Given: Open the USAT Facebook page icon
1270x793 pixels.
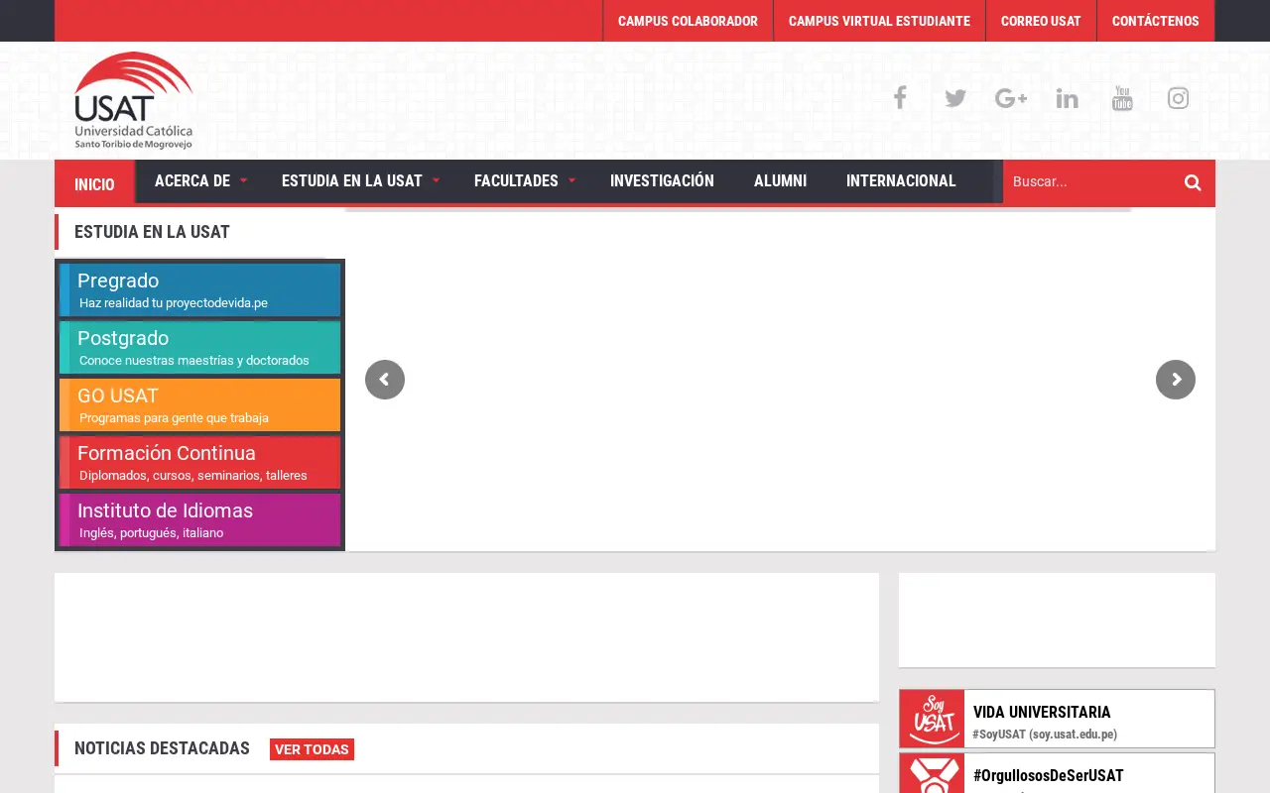Looking at the screenshot, I should click(x=900, y=98).
